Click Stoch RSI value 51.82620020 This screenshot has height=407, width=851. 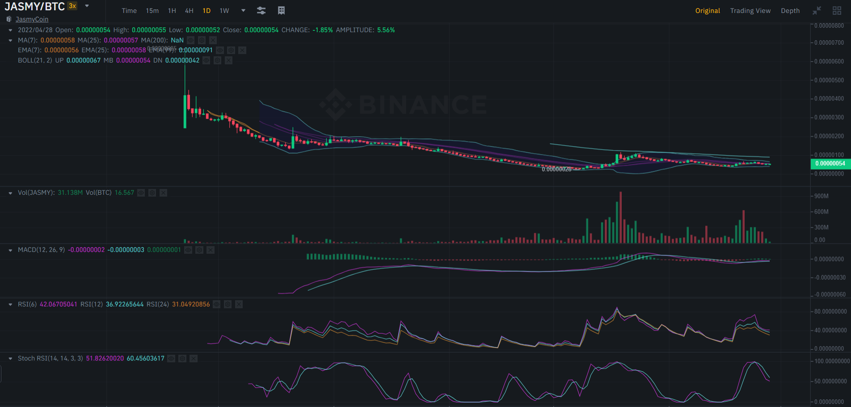click(105, 358)
